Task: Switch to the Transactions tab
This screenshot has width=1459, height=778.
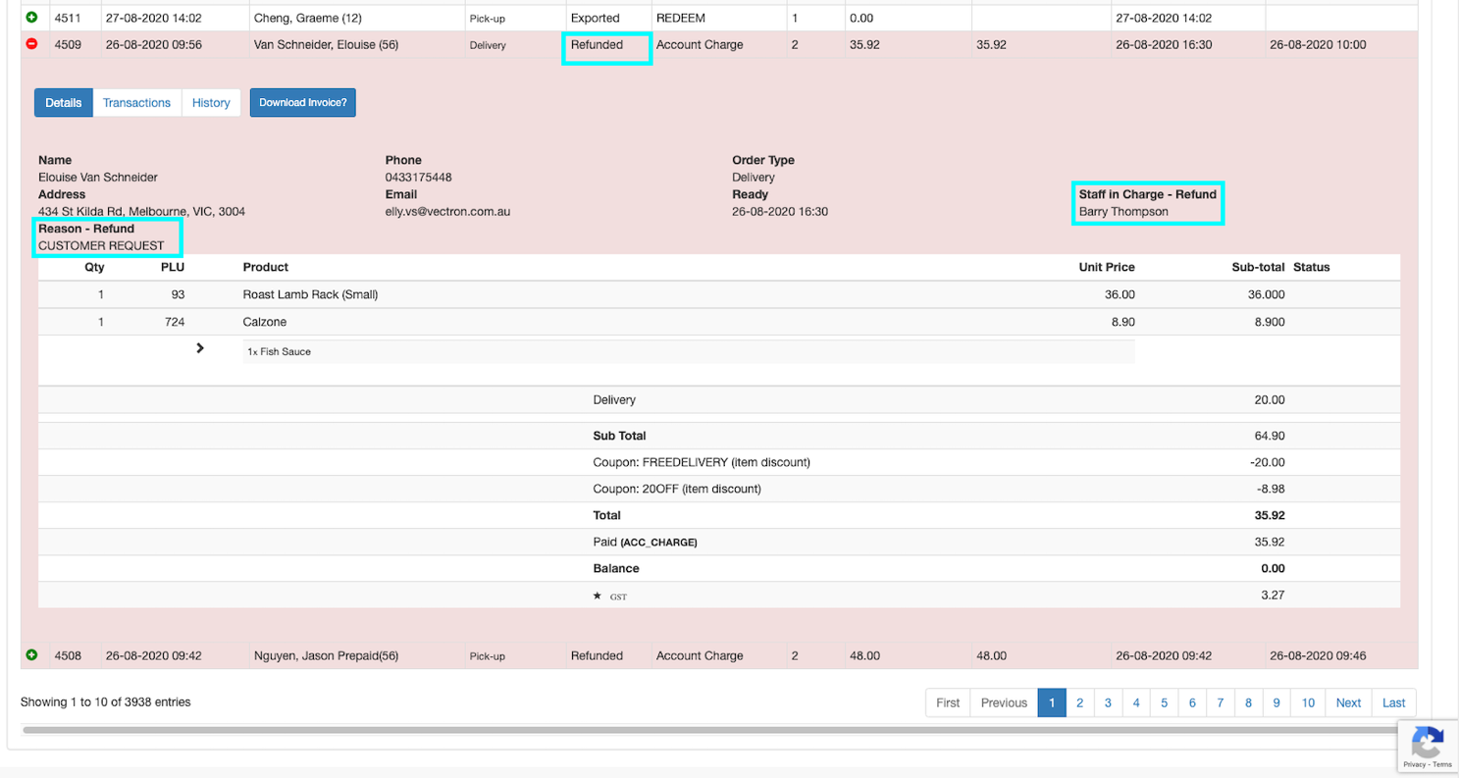Action: [x=136, y=103]
